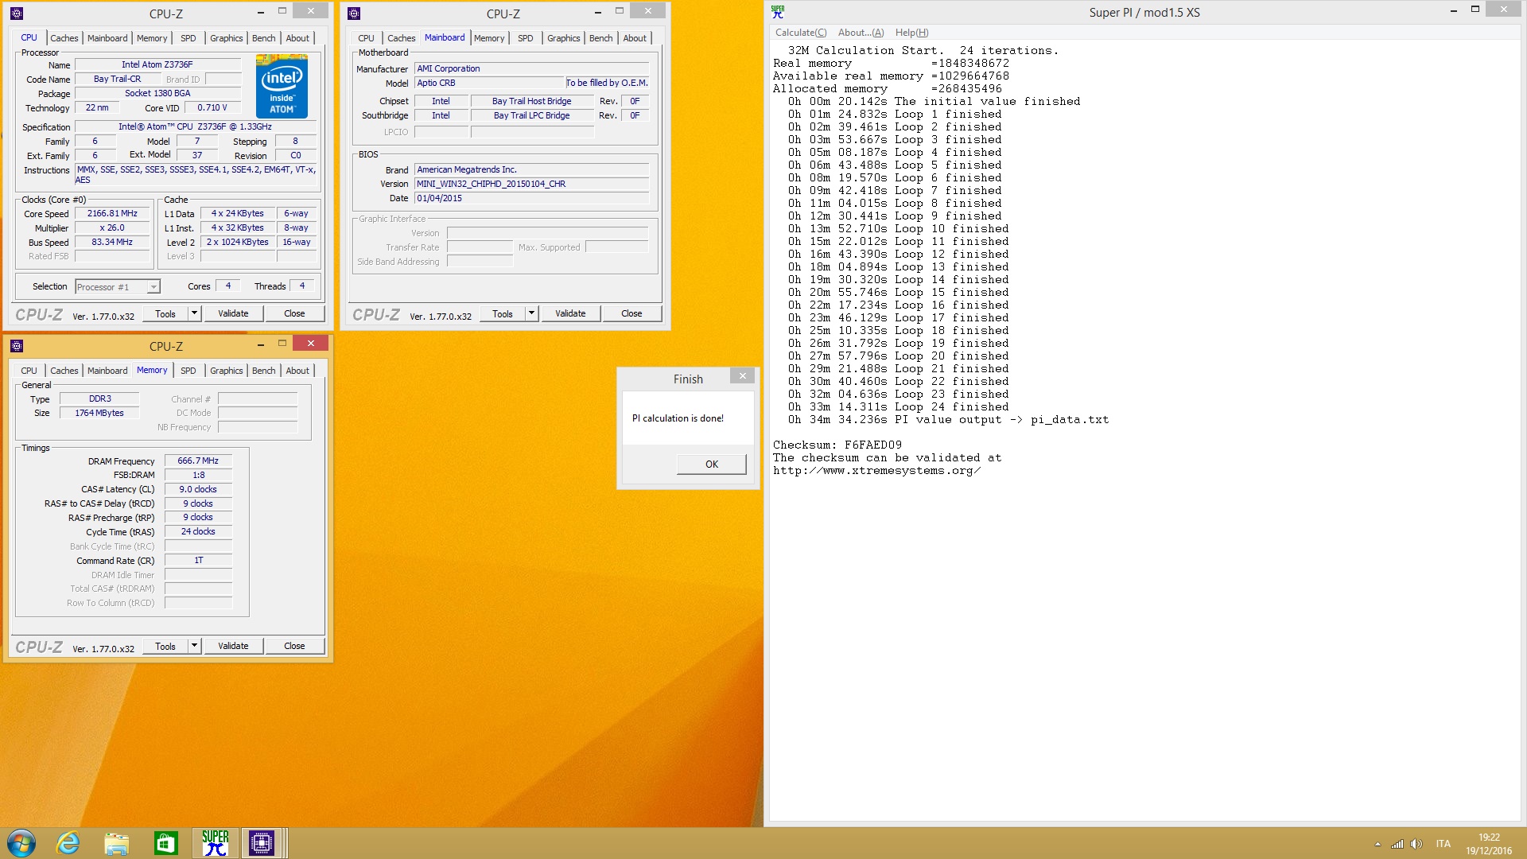Screen dimensions: 1527x859
Task: Open the Calculate menu in Super PI
Action: tap(801, 33)
